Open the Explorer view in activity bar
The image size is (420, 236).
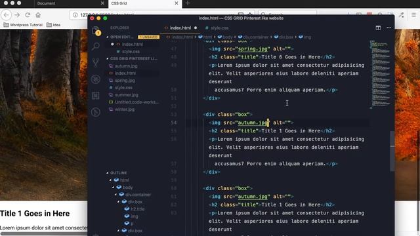(x=96, y=31)
